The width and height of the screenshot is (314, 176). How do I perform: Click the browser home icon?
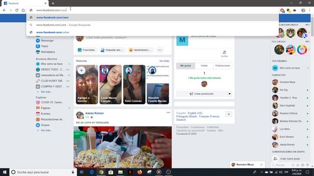(23, 10)
